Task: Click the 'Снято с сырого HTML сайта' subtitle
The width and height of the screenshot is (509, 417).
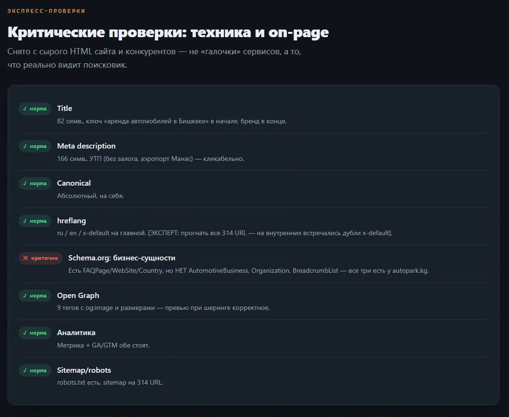Action: pyautogui.click(x=154, y=59)
